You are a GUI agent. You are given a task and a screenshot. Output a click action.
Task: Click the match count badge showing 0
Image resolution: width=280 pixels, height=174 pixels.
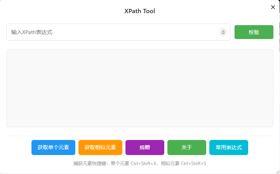223,32
